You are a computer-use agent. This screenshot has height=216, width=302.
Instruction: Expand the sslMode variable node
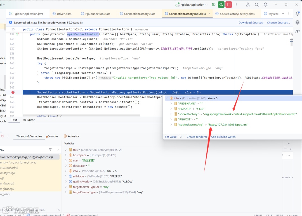[x=66, y=176]
